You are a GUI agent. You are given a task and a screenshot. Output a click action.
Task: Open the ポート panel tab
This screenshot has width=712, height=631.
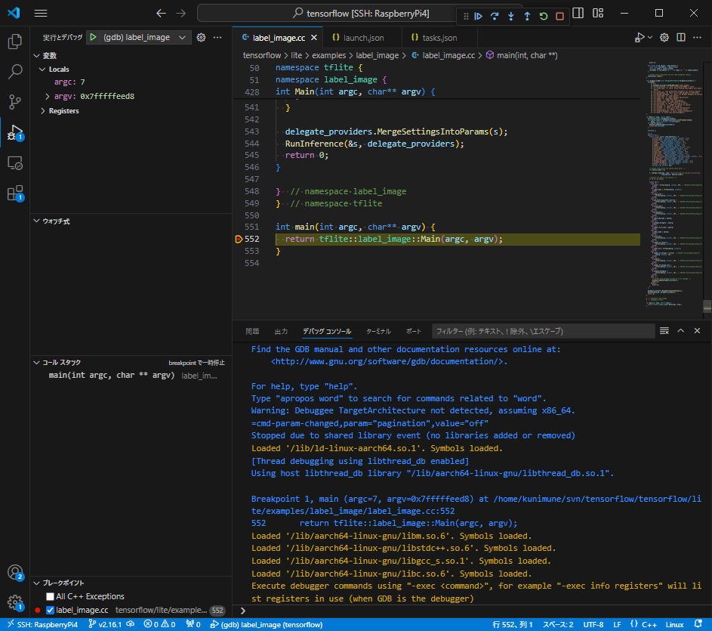[x=413, y=332]
